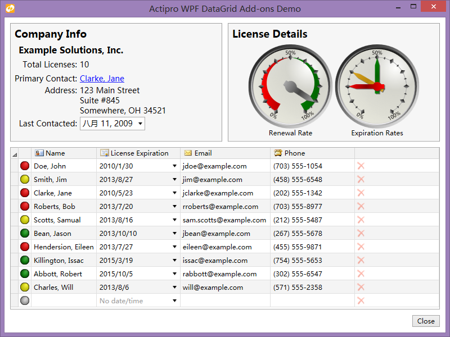Click the select-all corner of the grid
Screen dimensions: 450x337
15,153
